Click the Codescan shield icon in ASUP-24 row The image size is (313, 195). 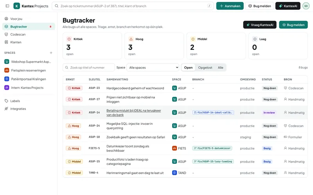286,126
